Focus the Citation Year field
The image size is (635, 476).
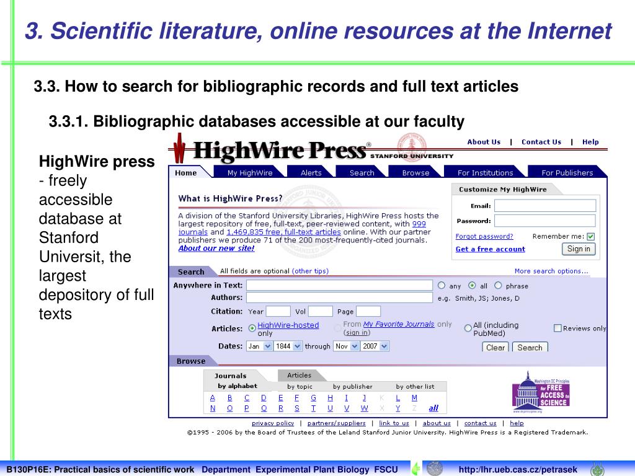tap(278, 311)
